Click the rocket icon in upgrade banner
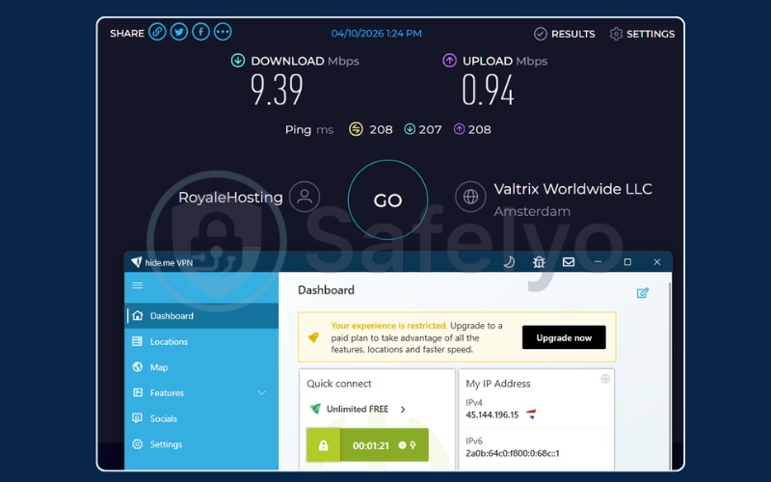Image resolution: width=771 pixels, height=482 pixels. coord(313,337)
